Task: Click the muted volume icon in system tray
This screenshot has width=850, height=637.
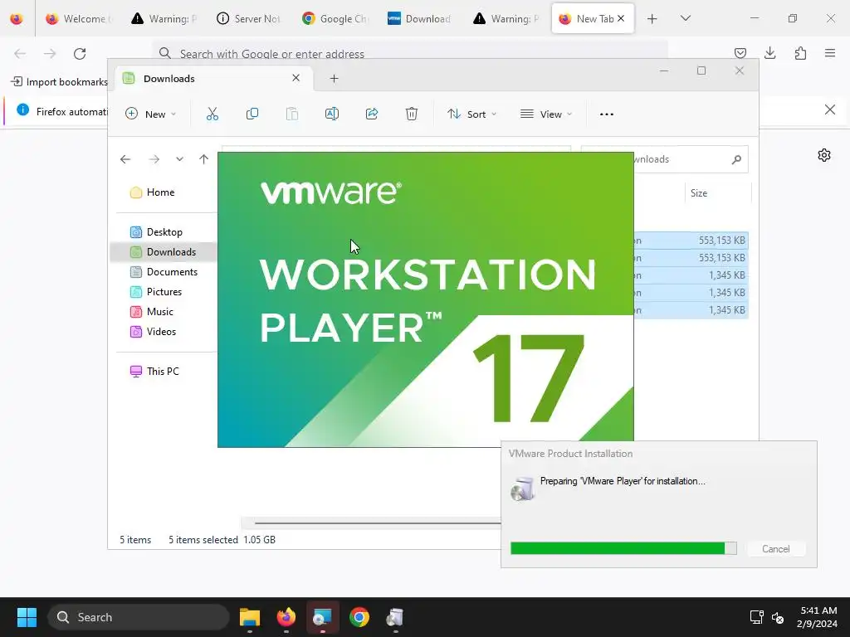Action: (x=778, y=617)
